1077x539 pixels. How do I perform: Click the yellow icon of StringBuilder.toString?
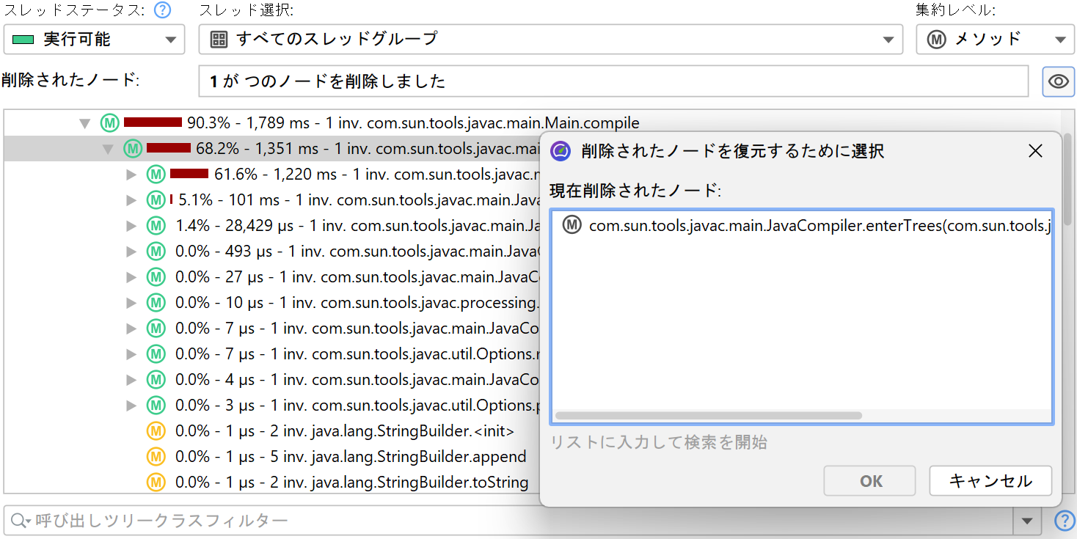(156, 483)
